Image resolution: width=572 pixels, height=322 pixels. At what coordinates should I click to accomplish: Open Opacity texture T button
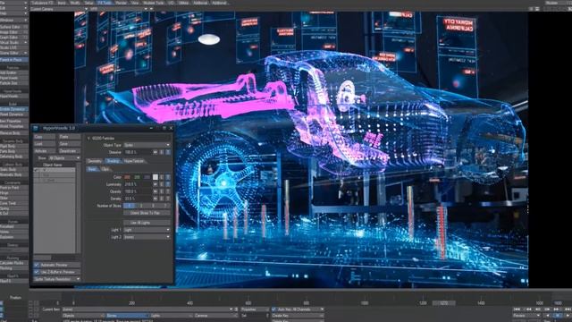pos(168,191)
